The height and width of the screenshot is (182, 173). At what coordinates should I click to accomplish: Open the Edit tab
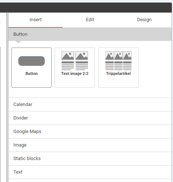(x=90, y=20)
